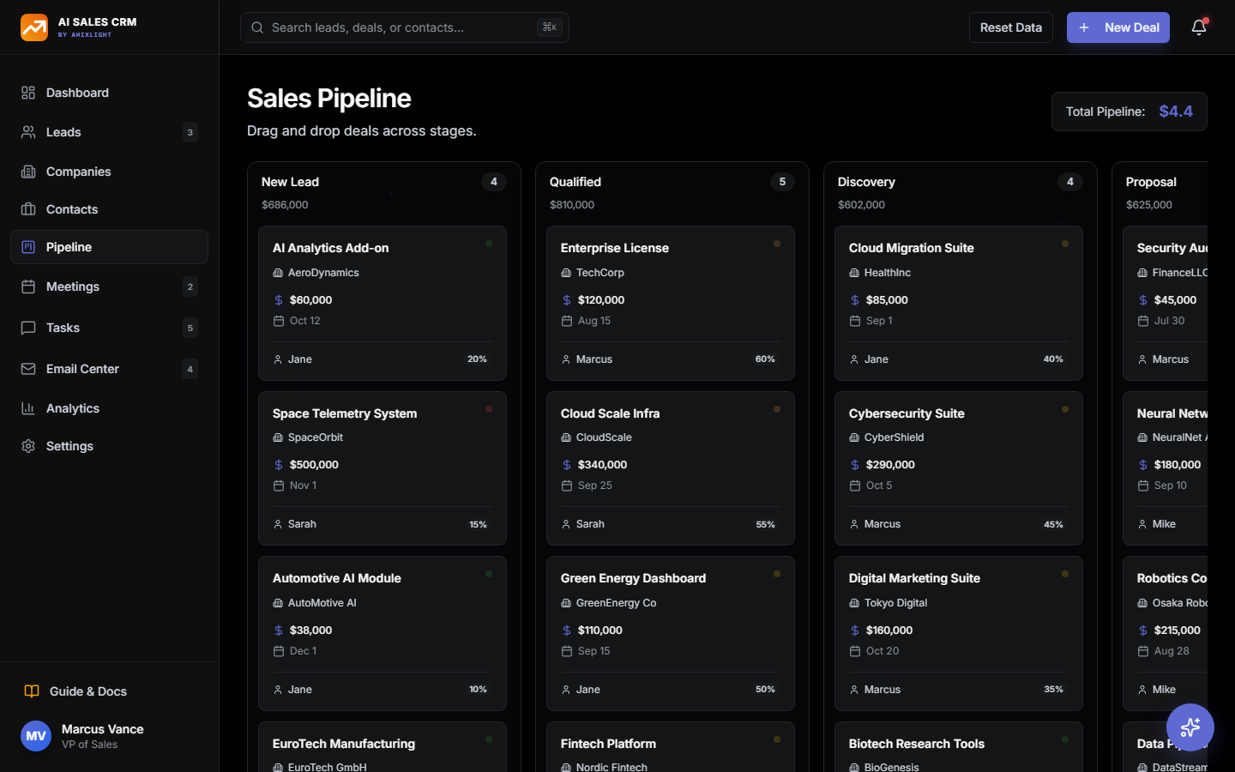
Task: Navigate to Contacts
Action: pos(109,209)
